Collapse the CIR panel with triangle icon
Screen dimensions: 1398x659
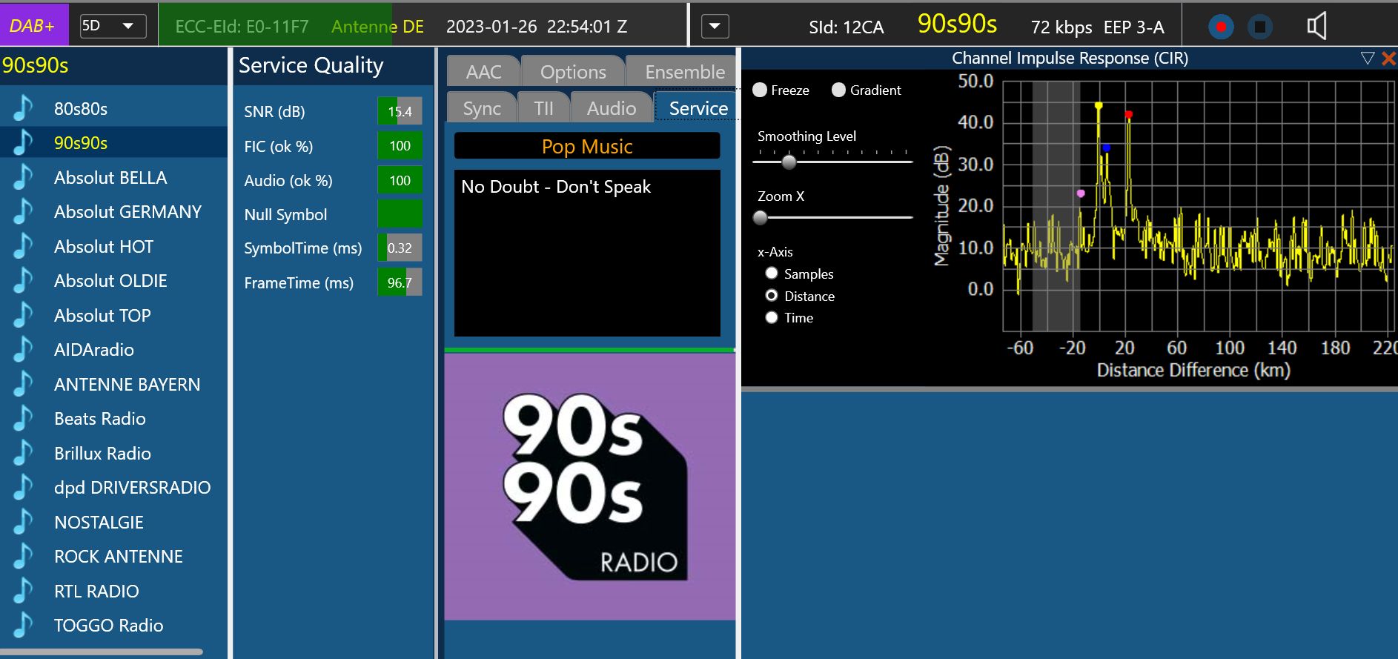coord(1368,59)
